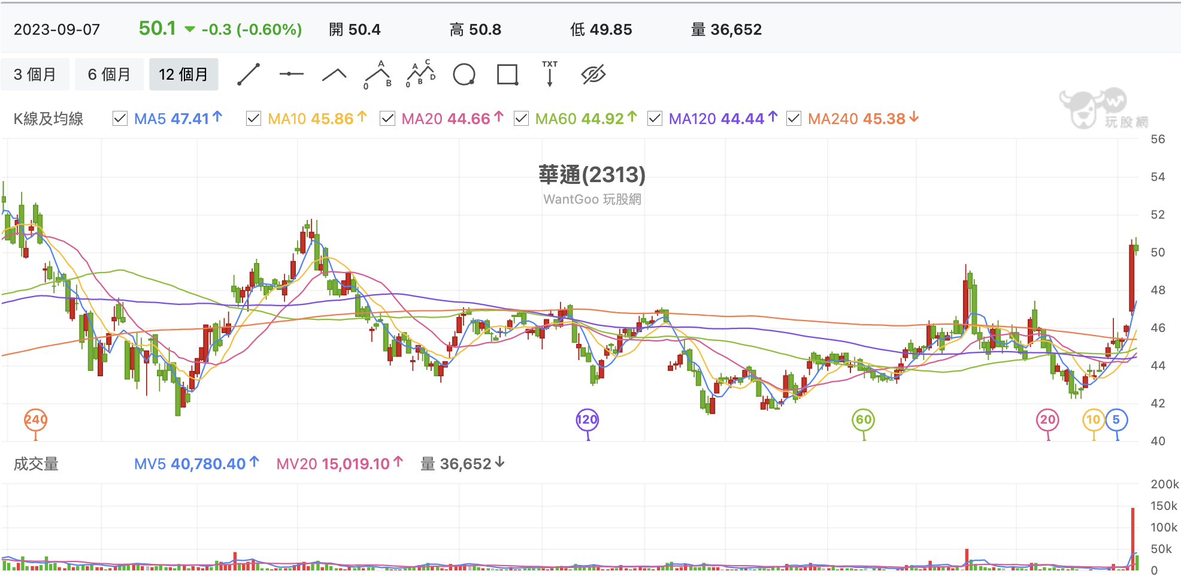Viewport: 1181px width, 580px height.
Task: Click the MA240 45.38 value label
Action: point(864,119)
